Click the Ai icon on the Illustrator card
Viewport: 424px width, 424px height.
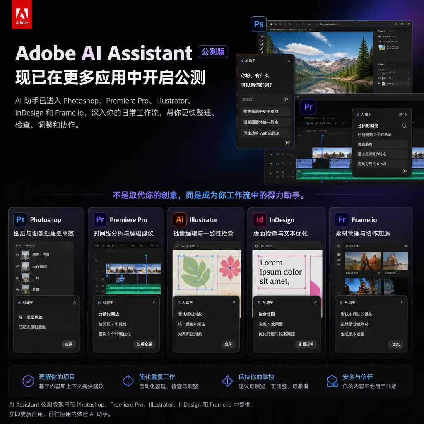(180, 219)
